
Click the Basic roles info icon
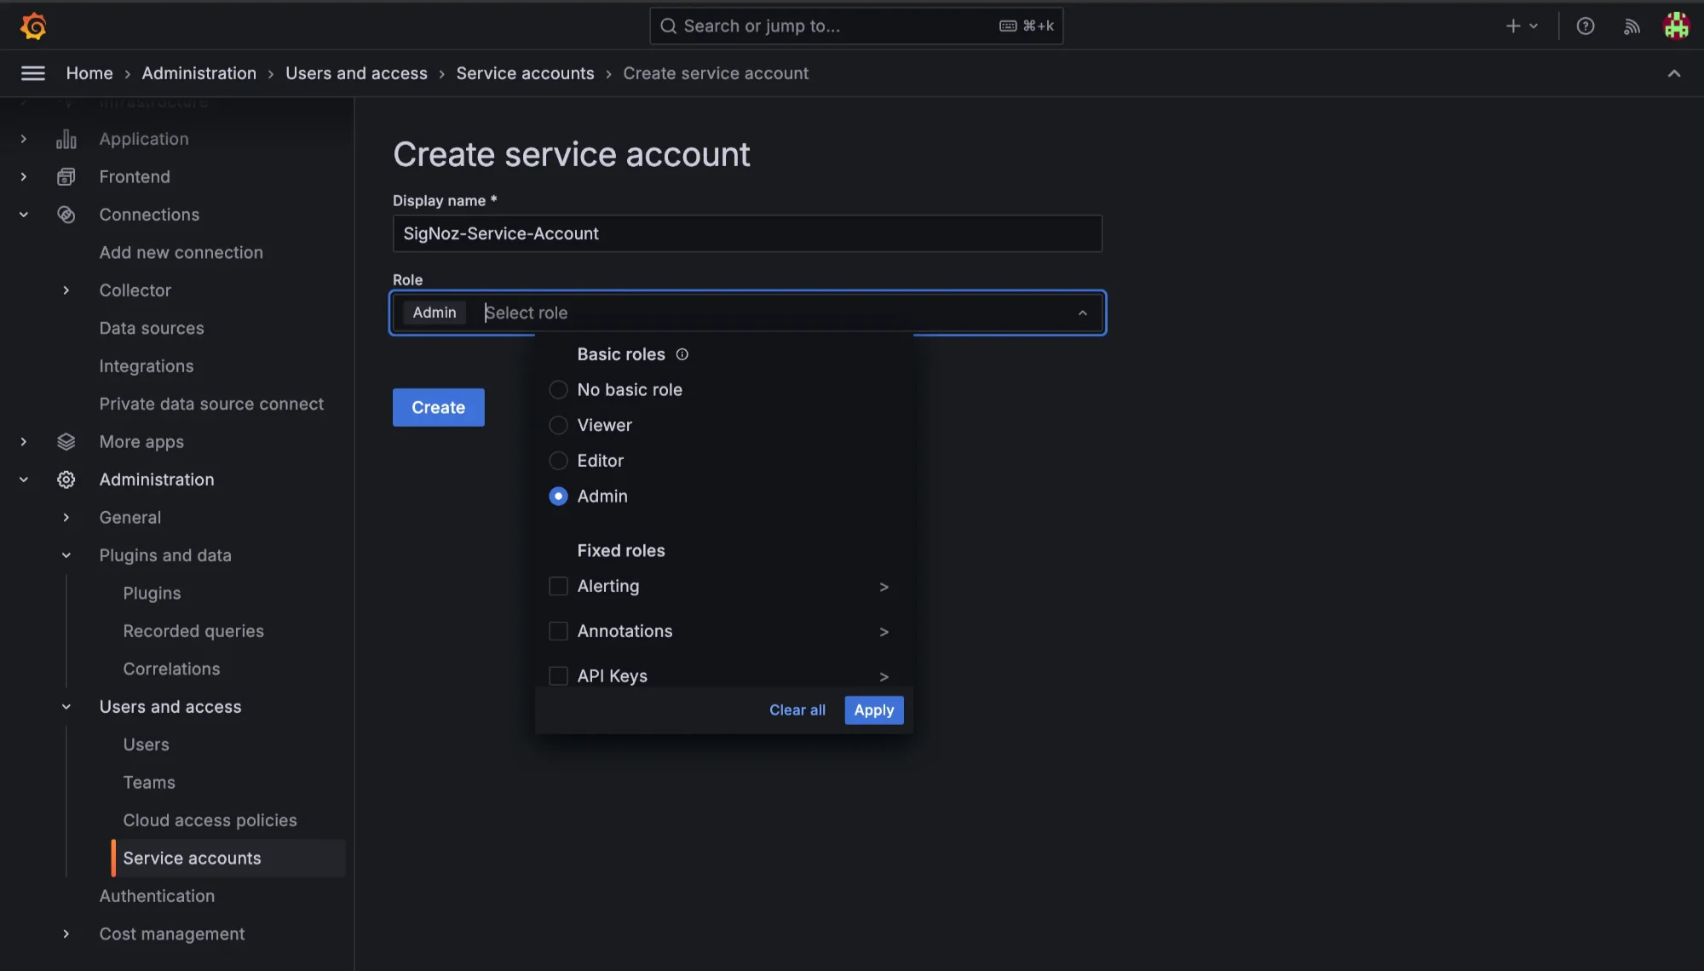coord(682,354)
